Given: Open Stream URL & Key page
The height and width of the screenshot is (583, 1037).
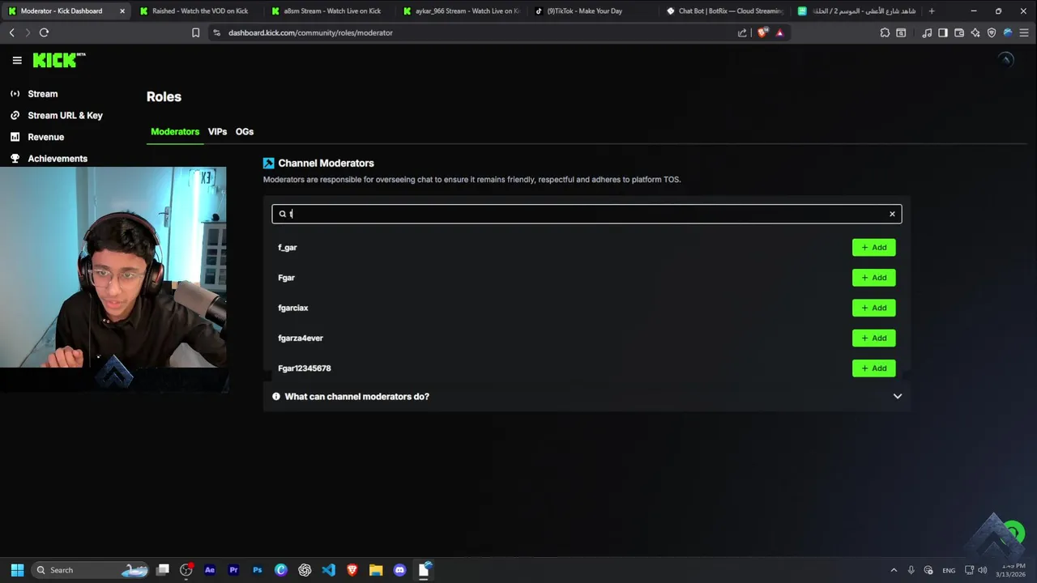Looking at the screenshot, I should [65, 115].
